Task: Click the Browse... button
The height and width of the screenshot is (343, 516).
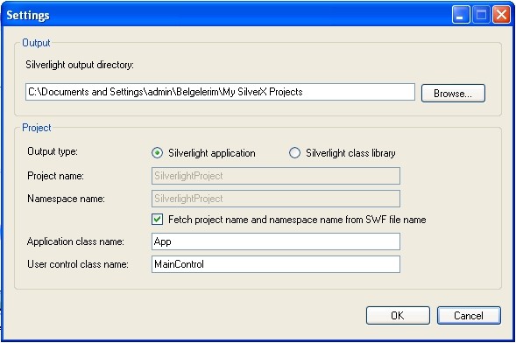Action: pyautogui.click(x=453, y=94)
